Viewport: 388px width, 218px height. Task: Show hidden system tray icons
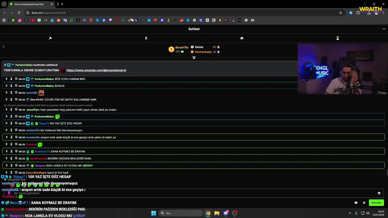click(350, 213)
